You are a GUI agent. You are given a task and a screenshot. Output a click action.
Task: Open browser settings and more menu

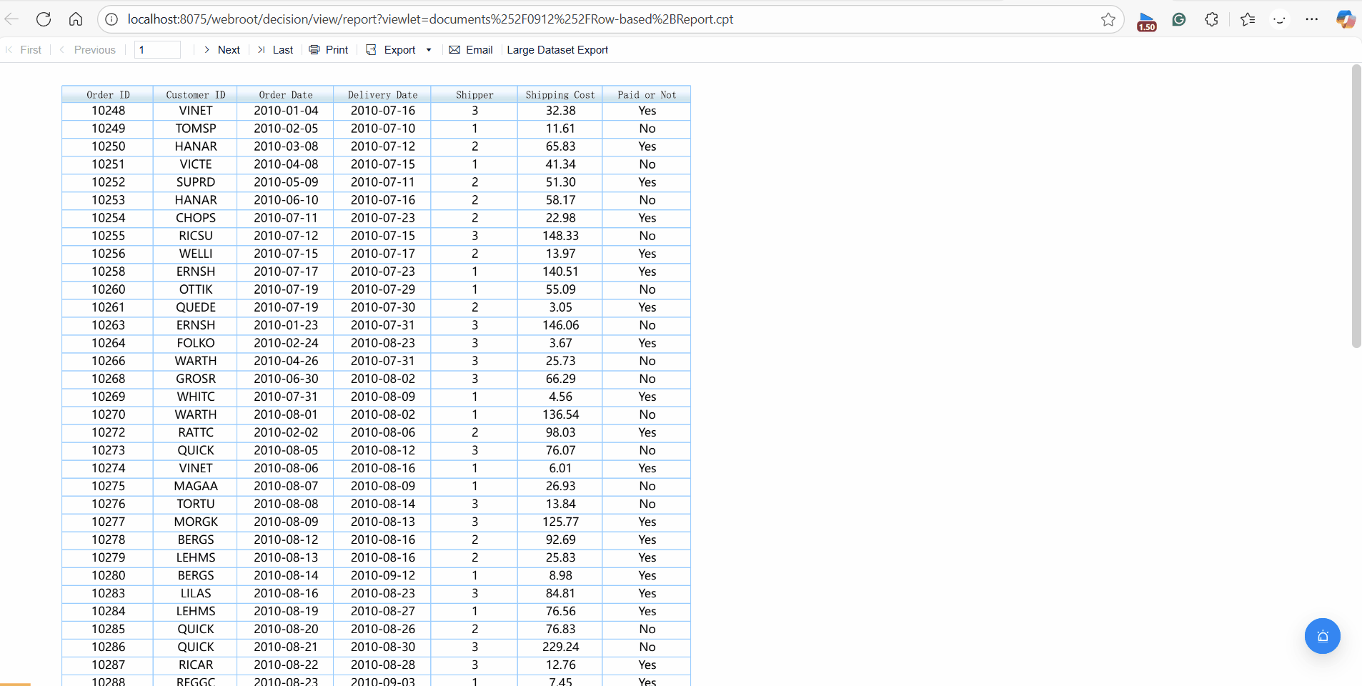1312,19
